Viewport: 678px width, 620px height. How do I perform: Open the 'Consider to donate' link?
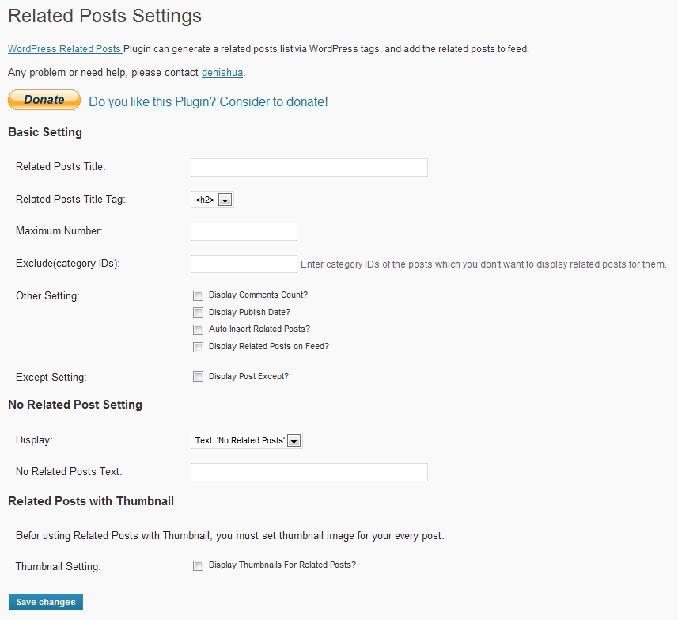(x=208, y=102)
